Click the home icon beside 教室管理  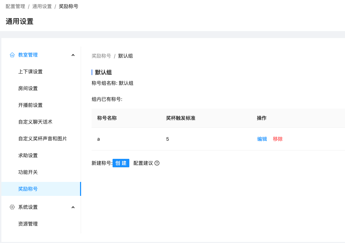click(12, 55)
